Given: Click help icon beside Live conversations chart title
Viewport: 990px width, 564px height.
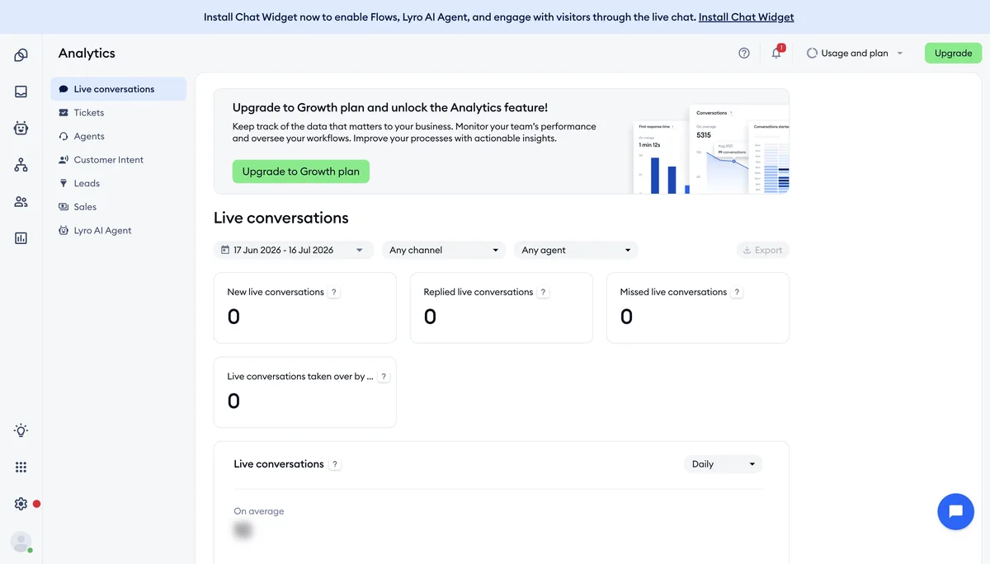Looking at the screenshot, I should pos(334,464).
